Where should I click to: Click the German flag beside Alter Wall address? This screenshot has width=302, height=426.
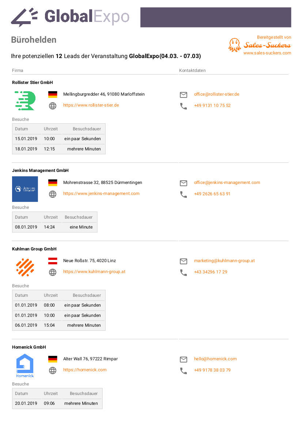[53, 359]
